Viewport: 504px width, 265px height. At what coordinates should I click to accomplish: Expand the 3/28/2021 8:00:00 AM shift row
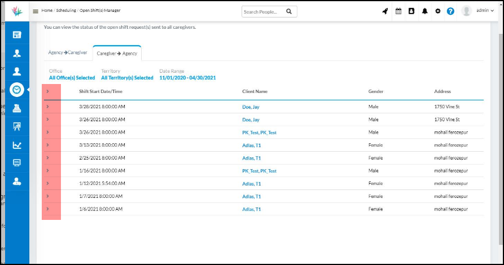[x=47, y=107]
